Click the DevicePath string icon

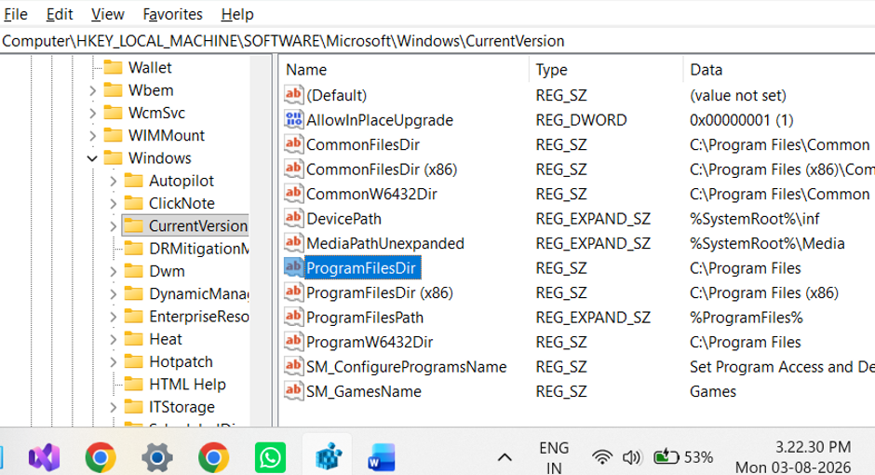pos(293,218)
